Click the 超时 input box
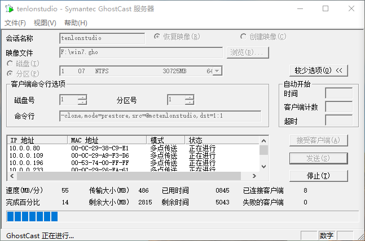 coord(339,120)
